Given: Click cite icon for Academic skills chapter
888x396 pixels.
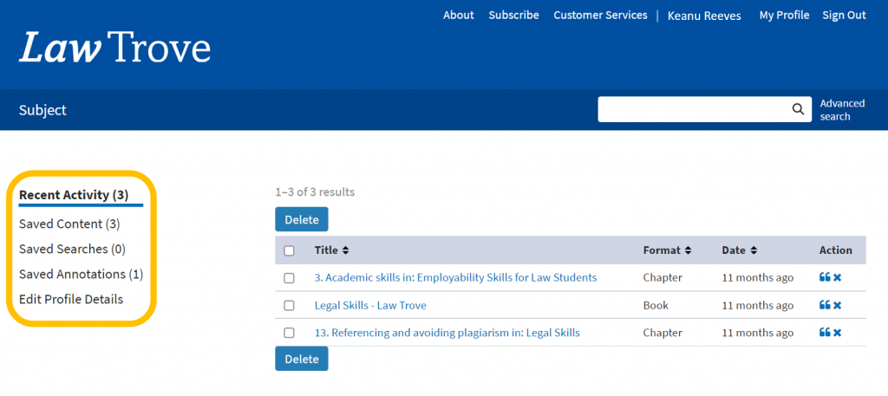Looking at the screenshot, I should point(824,277).
